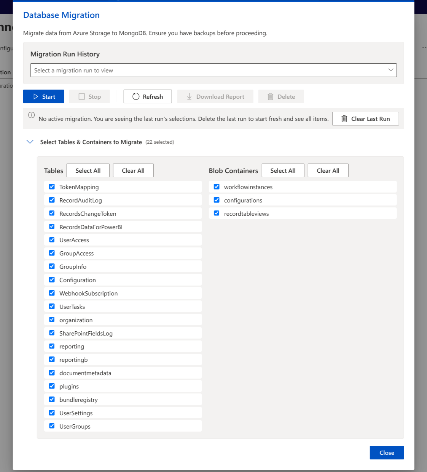Close the Database Migration dialog
427x472 pixels.
coord(387,453)
